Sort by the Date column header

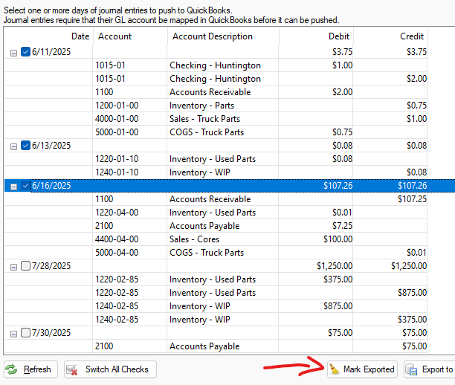click(80, 36)
